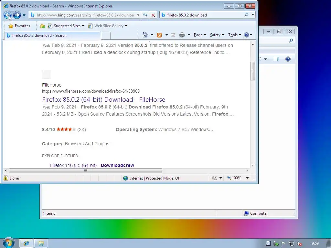Click the vertical scrollbar down arrow
This screenshot has height=248, width=331.
click(x=253, y=165)
